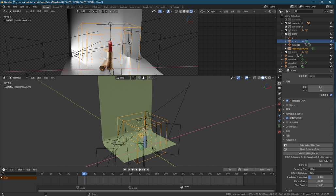Switch to the Animation workspace tab
The image size is (336, 196).
coord(135,7)
